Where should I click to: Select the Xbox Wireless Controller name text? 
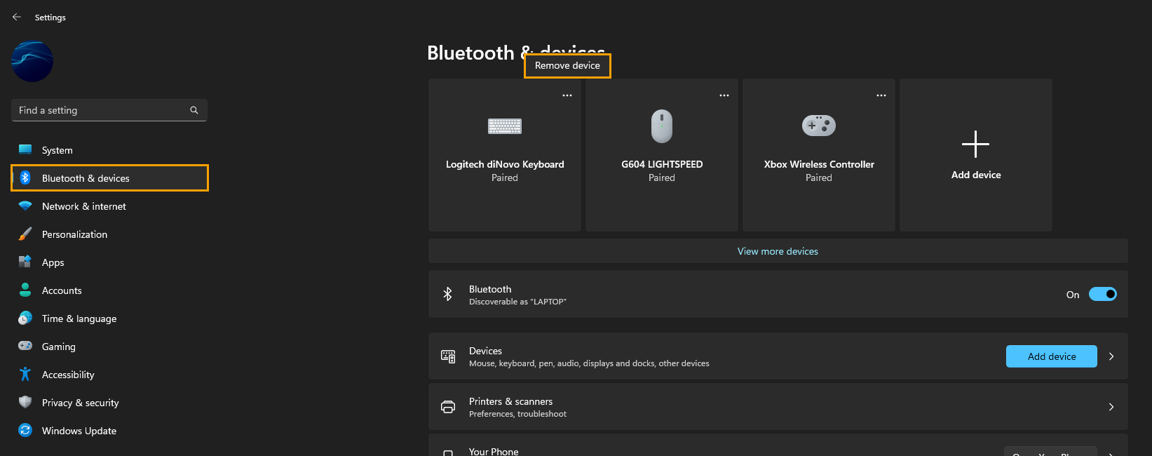(819, 164)
